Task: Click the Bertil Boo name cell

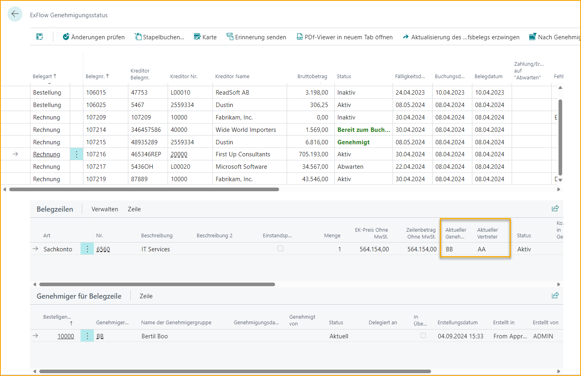Action: (x=154, y=336)
